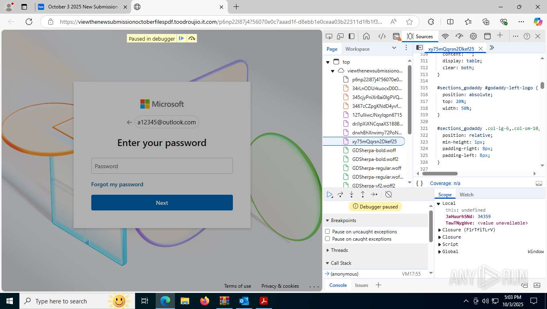Screen dimensions: 547x309
Task: Refresh the browser page
Action: [29, 22]
